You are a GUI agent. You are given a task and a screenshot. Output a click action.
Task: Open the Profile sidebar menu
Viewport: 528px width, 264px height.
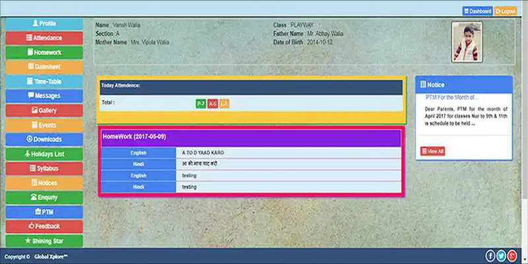pyautogui.click(x=44, y=24)
